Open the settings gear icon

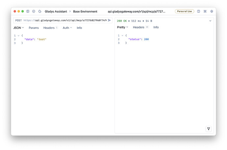[x=212, y=11]
